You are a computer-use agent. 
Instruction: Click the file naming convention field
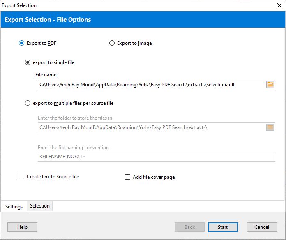[156, 157]
